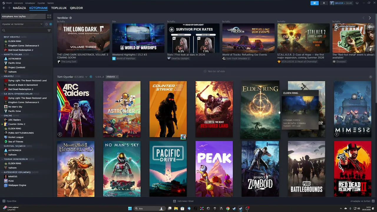Open the Counter-Strike 2 game cover

click(168, 109)
